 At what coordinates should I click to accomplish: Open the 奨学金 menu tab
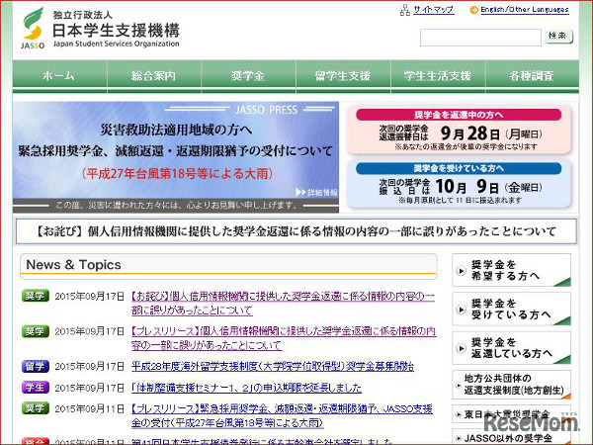point(248,76)
